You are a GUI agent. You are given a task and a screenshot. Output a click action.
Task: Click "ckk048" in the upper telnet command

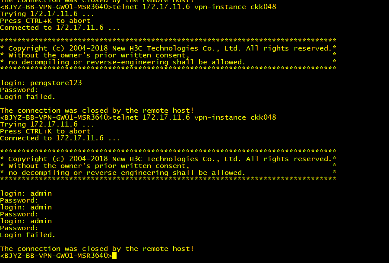coord(263,7)
